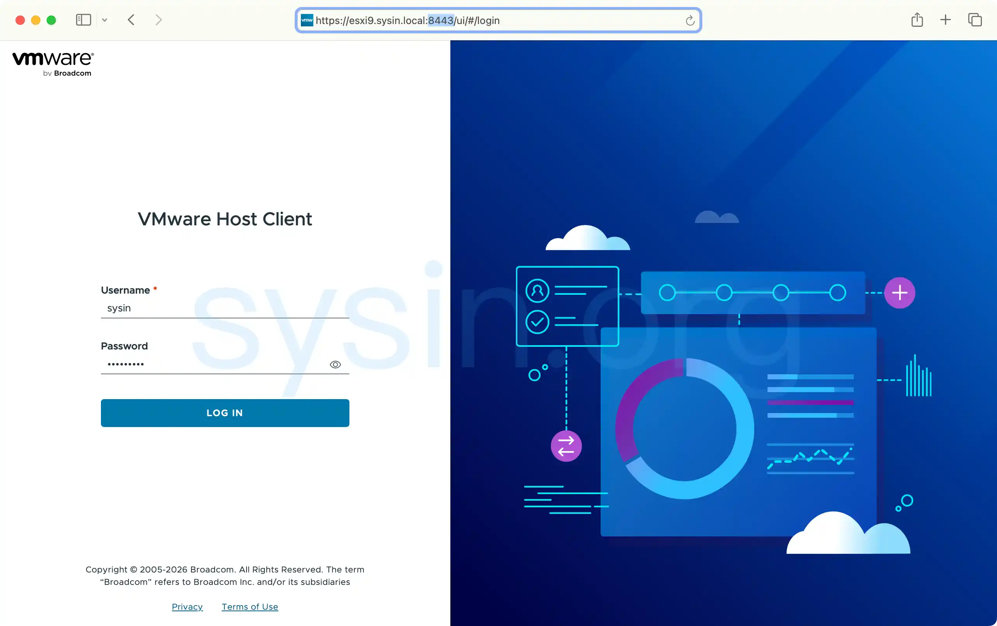
Task: Reload the page with the refresh icon
Action: pos(690,20)
